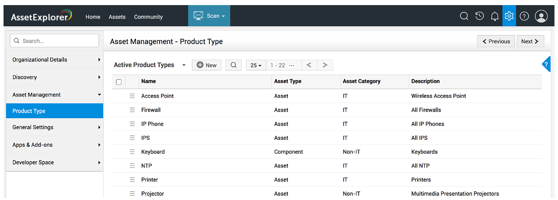Viewport: 558px width, 200px height.
Task: Open global search magnifier in top bar
Action: click(464, 16)
